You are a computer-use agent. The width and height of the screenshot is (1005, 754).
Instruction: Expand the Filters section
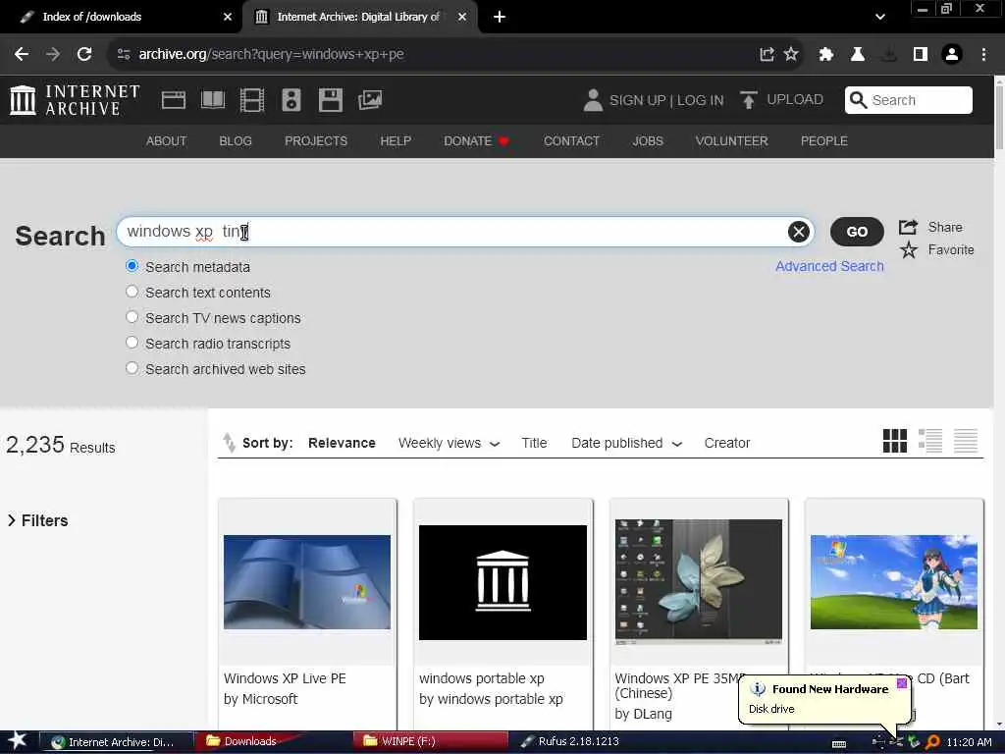pyautogui.click(x=37, y=520)
